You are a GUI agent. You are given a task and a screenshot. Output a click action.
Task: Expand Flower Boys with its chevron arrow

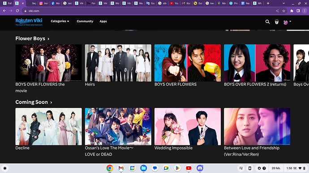point(48,39)
